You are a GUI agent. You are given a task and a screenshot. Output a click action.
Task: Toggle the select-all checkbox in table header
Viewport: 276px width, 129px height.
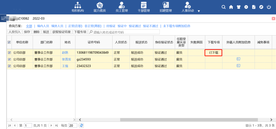tap(9, 42)
